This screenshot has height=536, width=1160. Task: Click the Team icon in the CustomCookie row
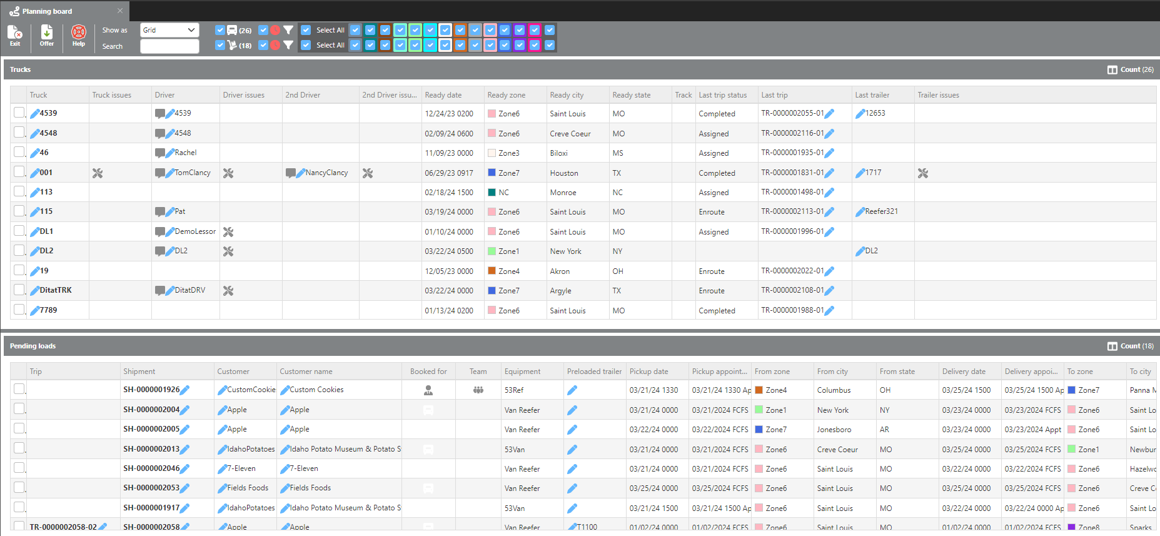(478, 390)
